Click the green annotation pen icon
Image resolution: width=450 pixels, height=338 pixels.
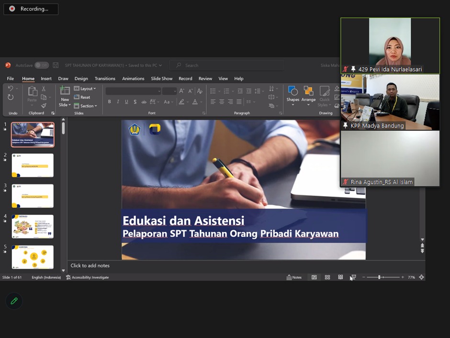coord(14,301)
